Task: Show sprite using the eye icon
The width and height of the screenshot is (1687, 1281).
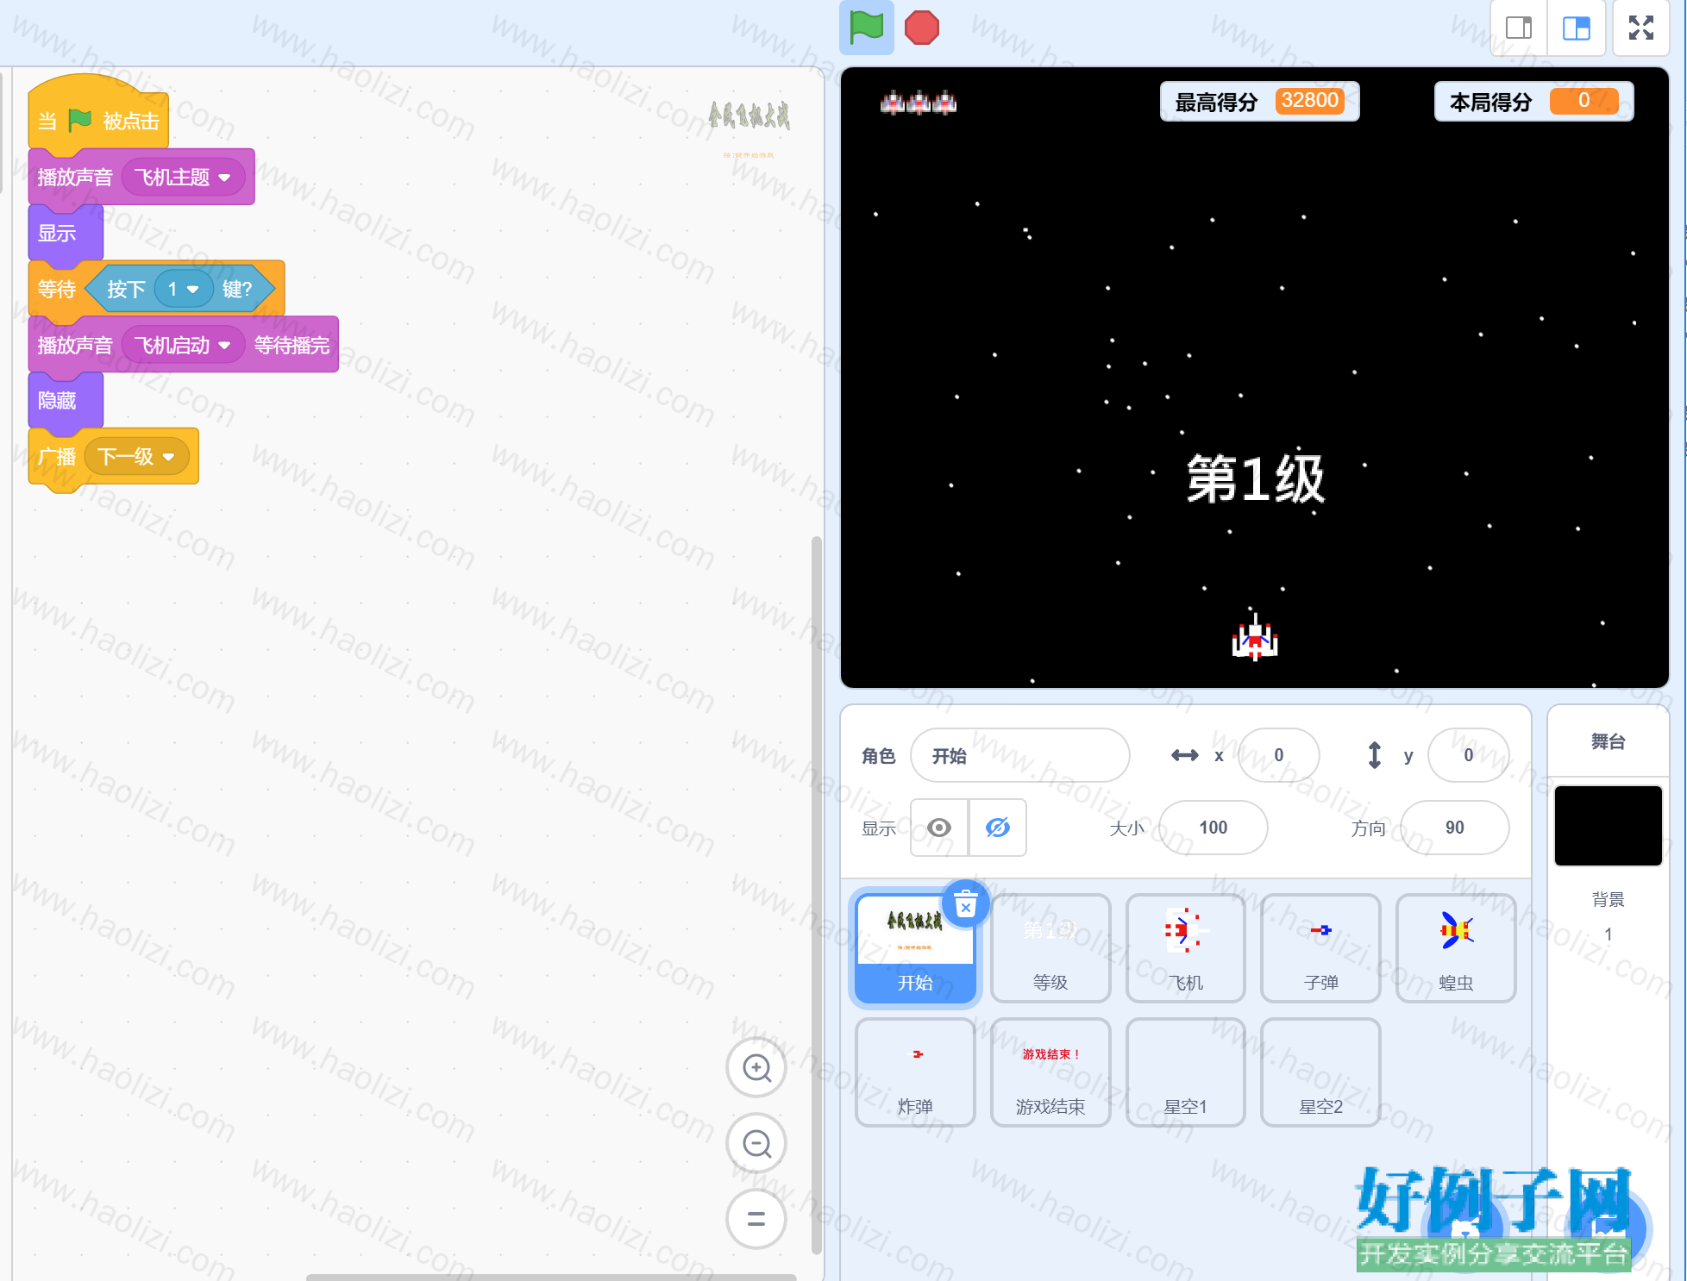Action: (x=939, y=828)
